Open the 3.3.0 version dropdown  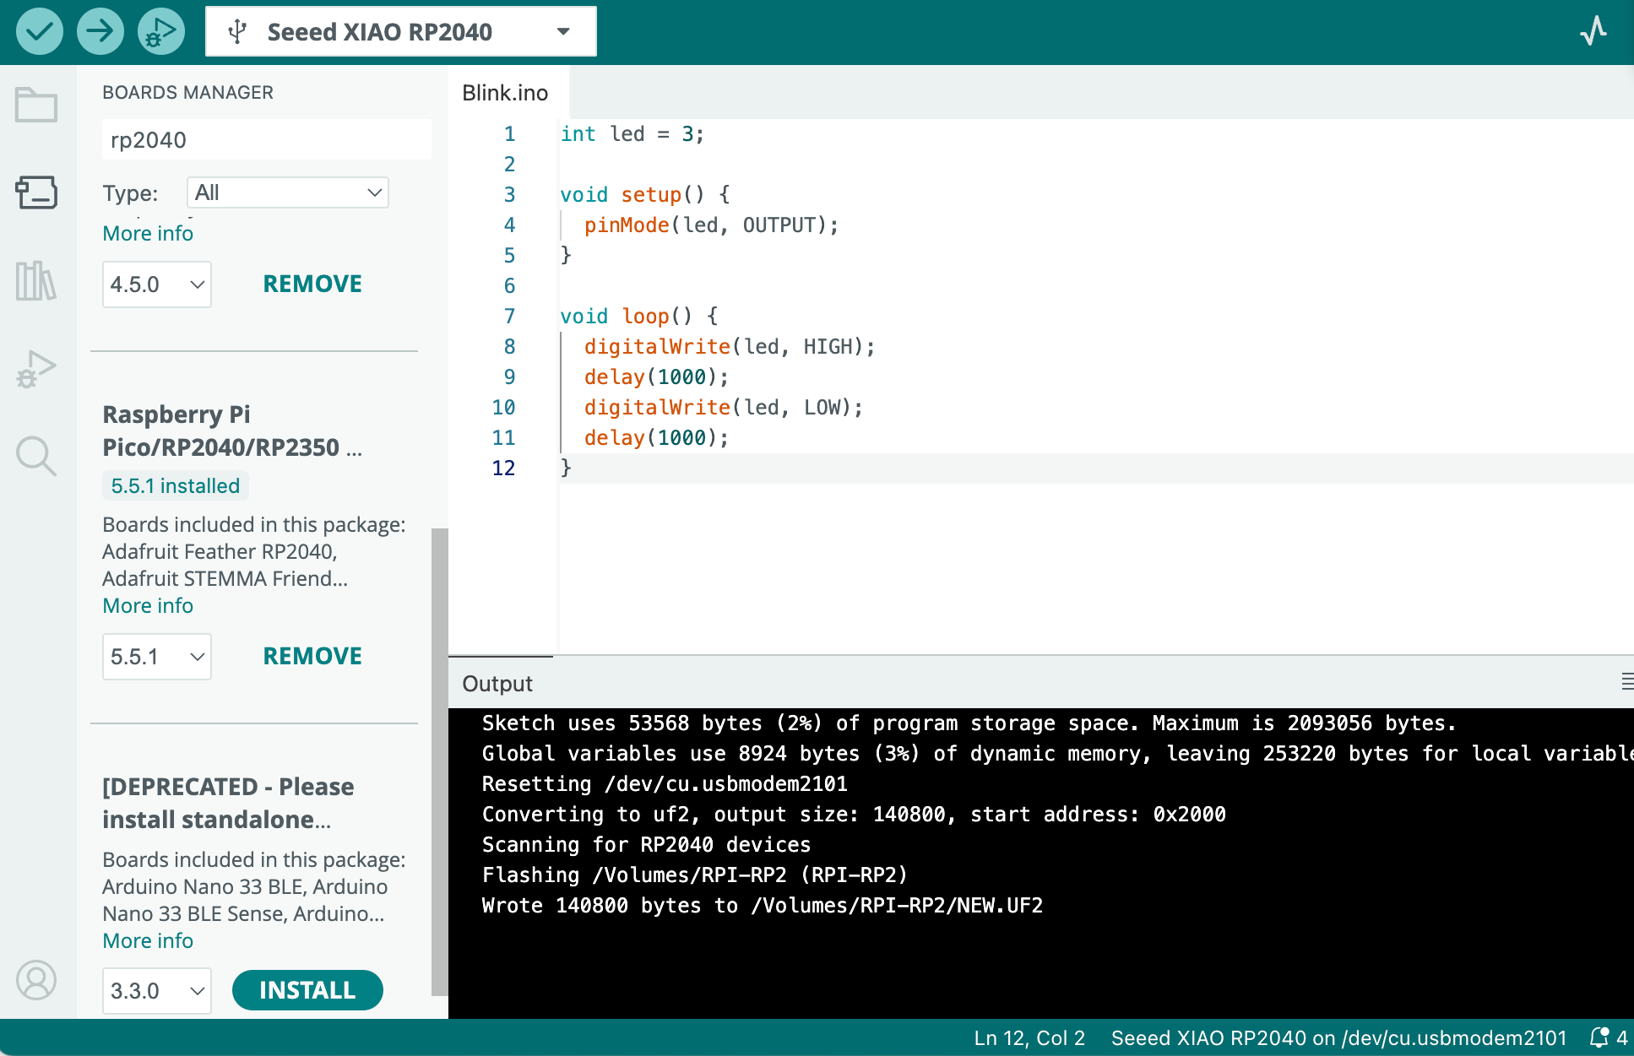tap(157, 990)
